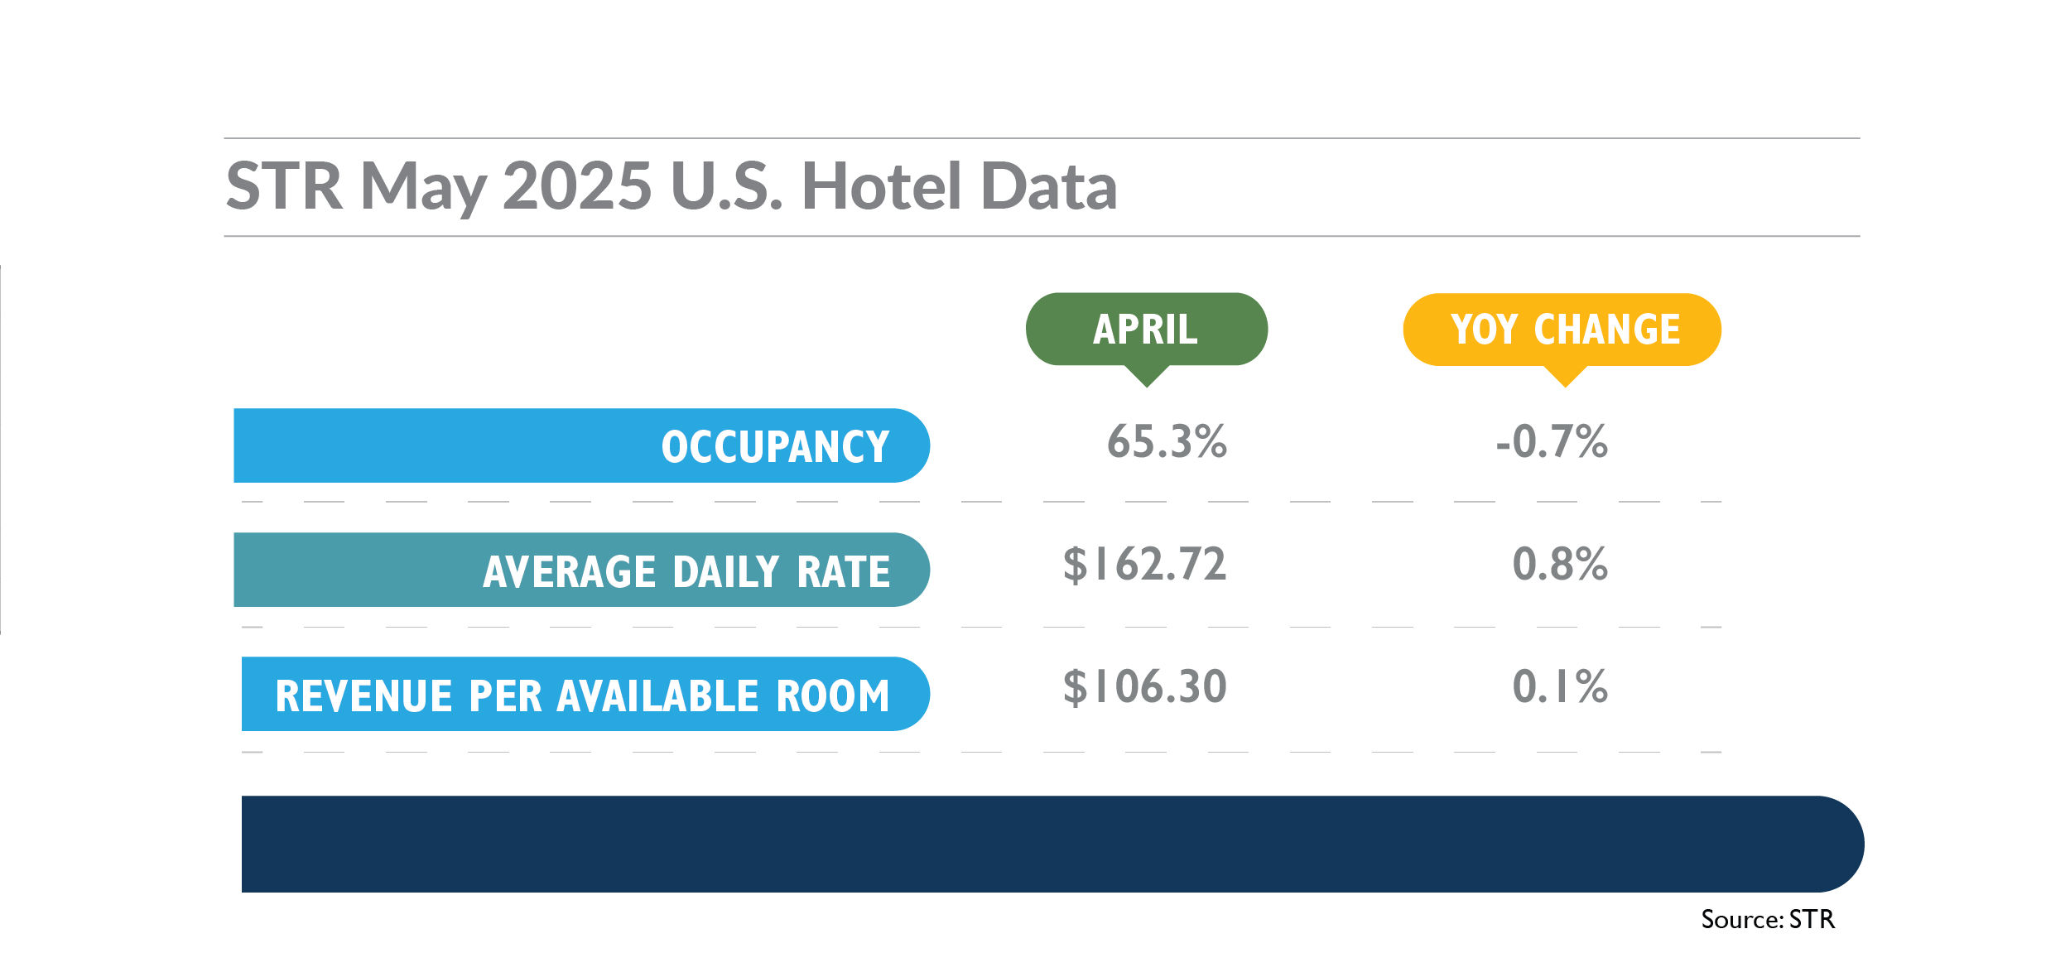Select the AVERAGE DAILY RATE label bar
The width and height of the screenshot is (2070, 977).
(x=581, y=570)
